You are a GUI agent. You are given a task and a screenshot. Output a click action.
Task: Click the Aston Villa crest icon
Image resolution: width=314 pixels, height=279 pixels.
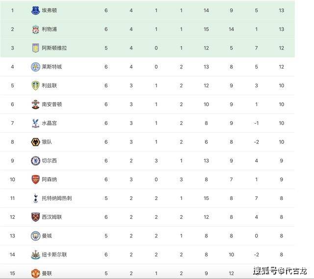36,48
